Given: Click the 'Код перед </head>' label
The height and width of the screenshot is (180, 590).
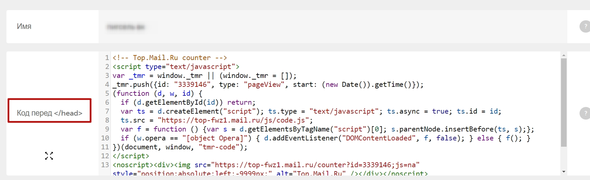Looking at the screenshot, I should [x=50, y=113].
